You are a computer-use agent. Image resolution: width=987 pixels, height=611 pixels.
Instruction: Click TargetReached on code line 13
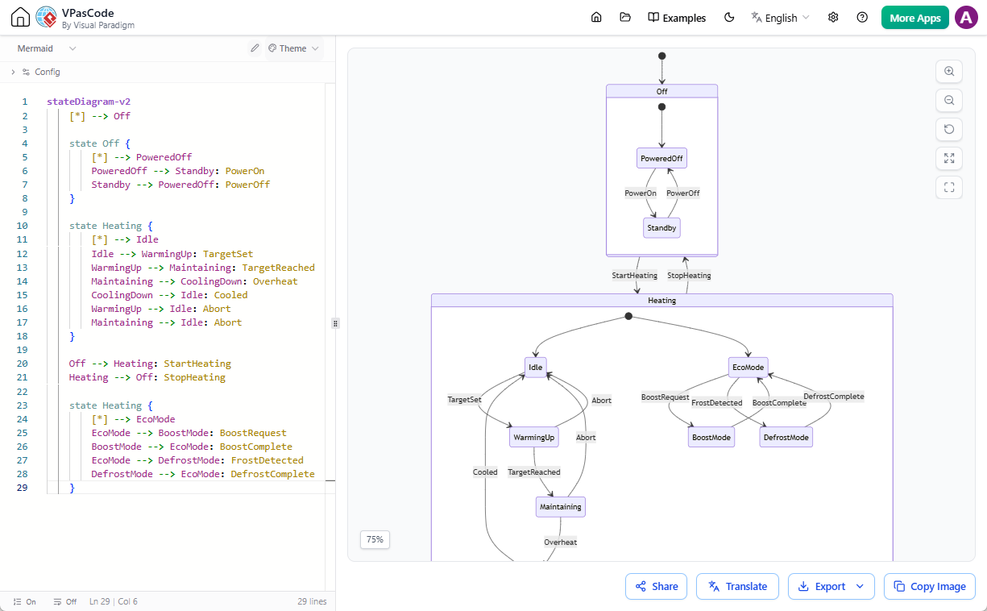point(278,268)
